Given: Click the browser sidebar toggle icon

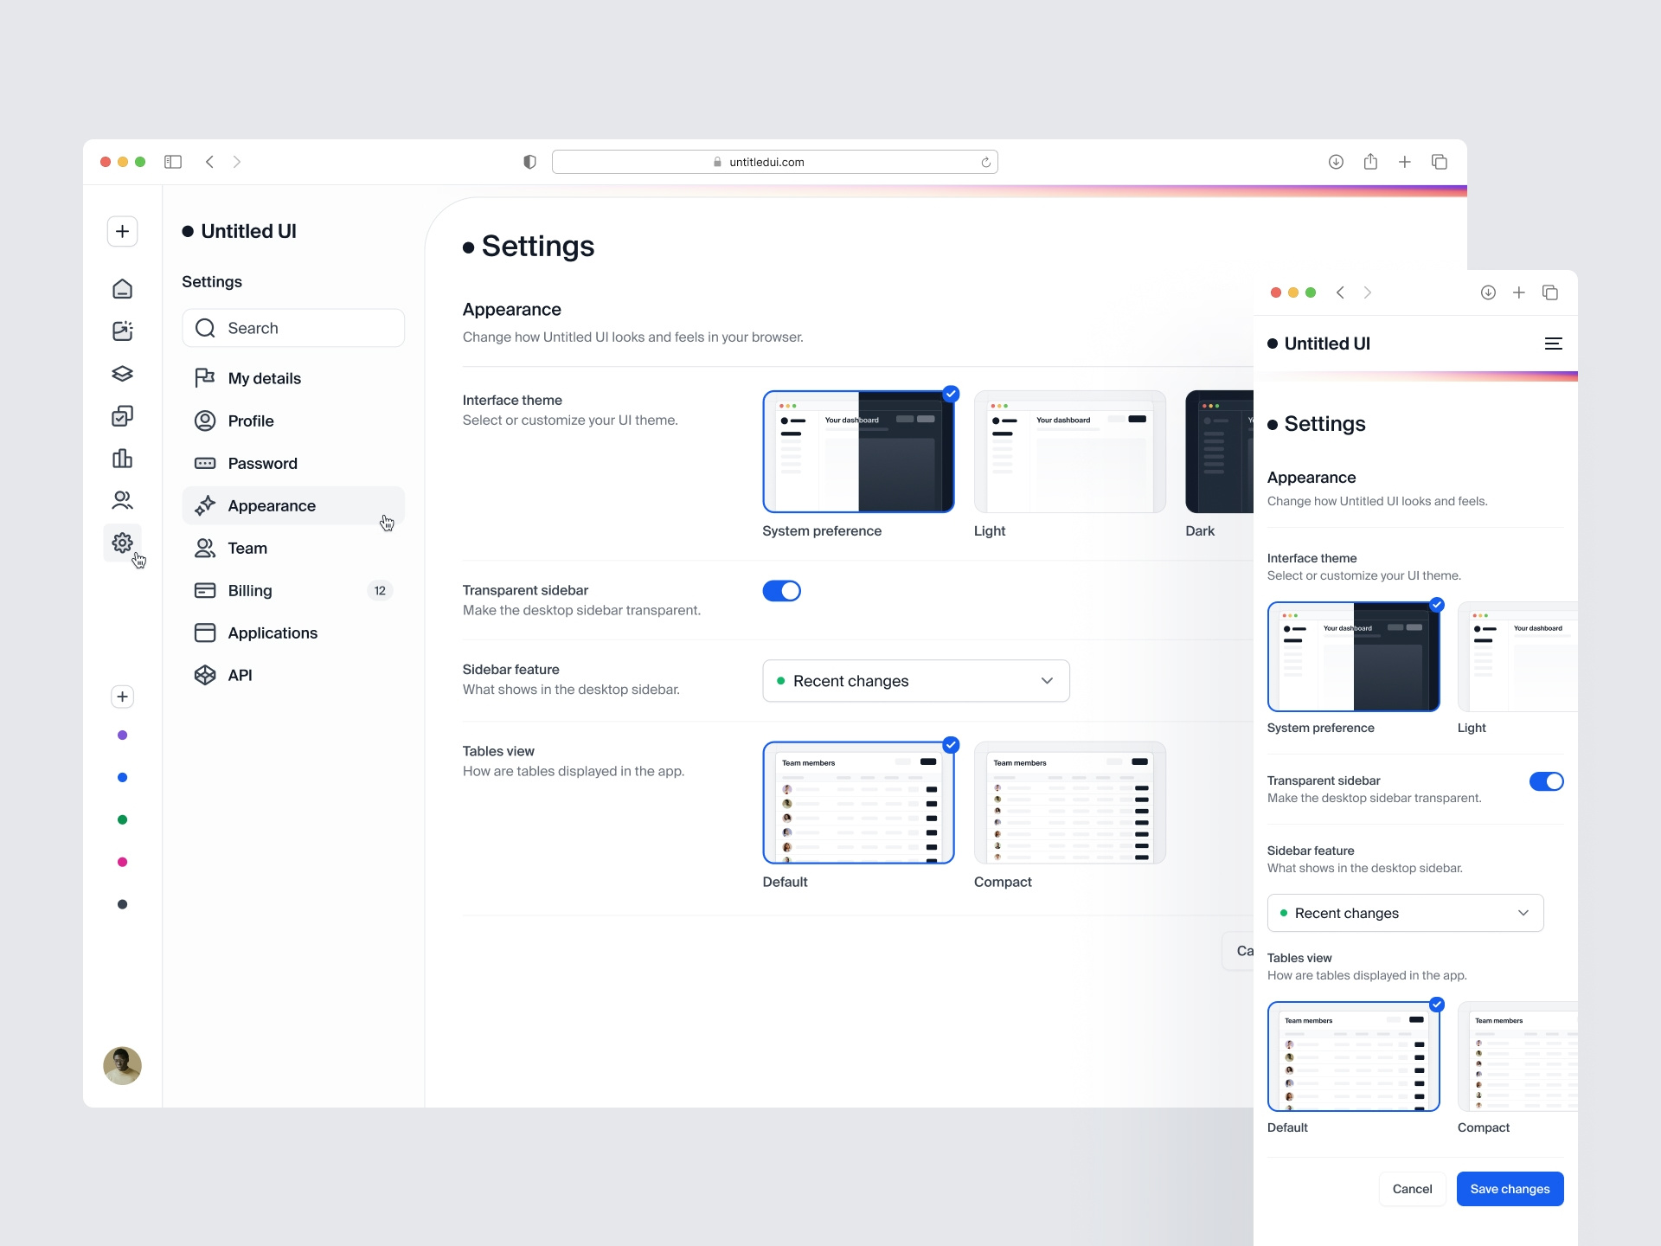Looking at the screenshot, I should 173,162.
